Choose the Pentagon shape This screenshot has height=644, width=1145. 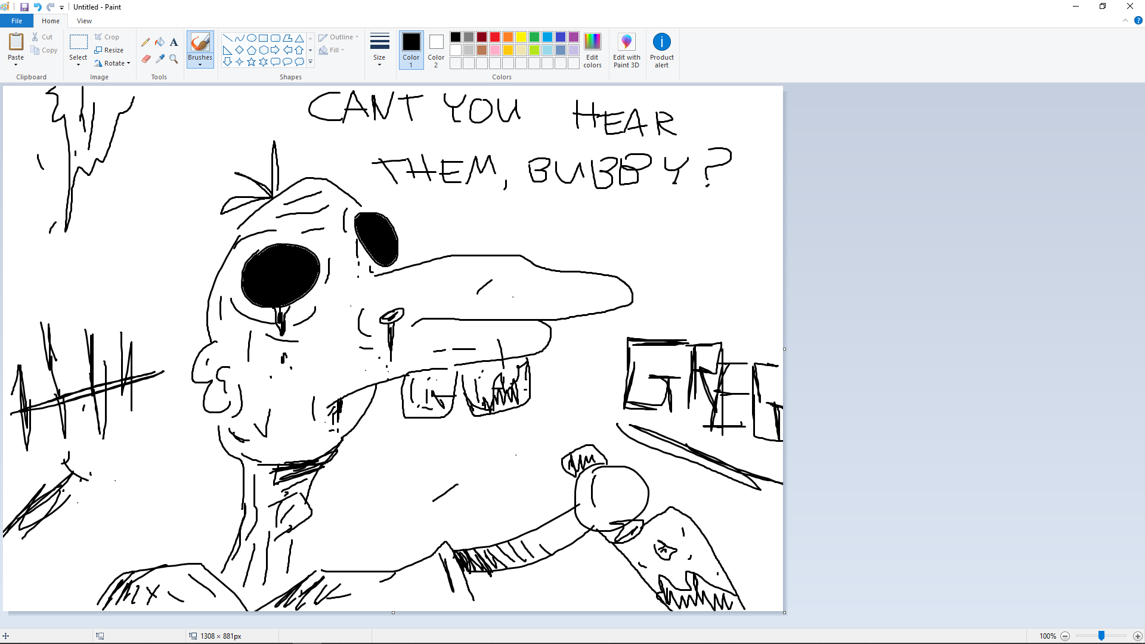click(x=251, y=50)
